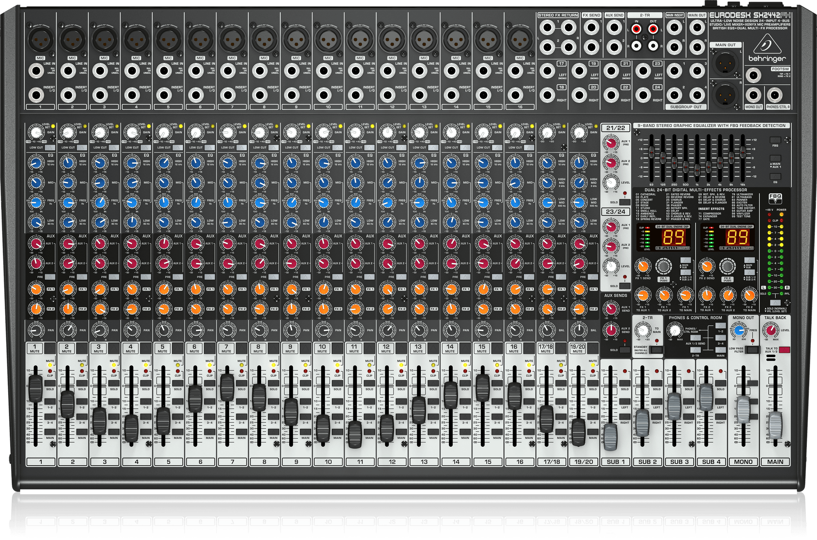Turn the channel 1 GAIN knob
Viewport: 817px width, 540px height.
(36, 133)
